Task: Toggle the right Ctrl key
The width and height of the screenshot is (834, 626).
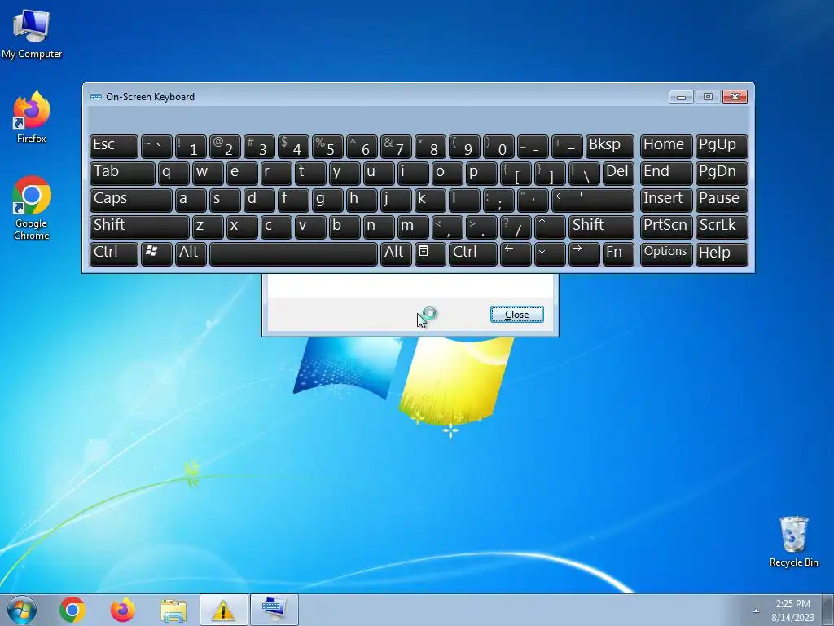Action: pos(473,254)
